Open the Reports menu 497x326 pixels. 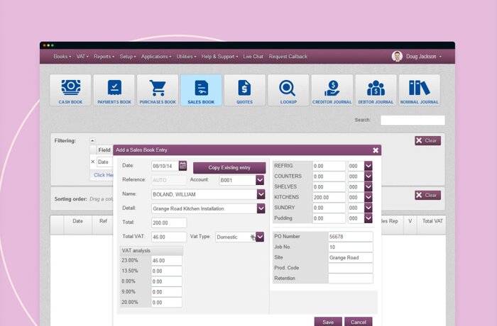[x=104, y=57]
